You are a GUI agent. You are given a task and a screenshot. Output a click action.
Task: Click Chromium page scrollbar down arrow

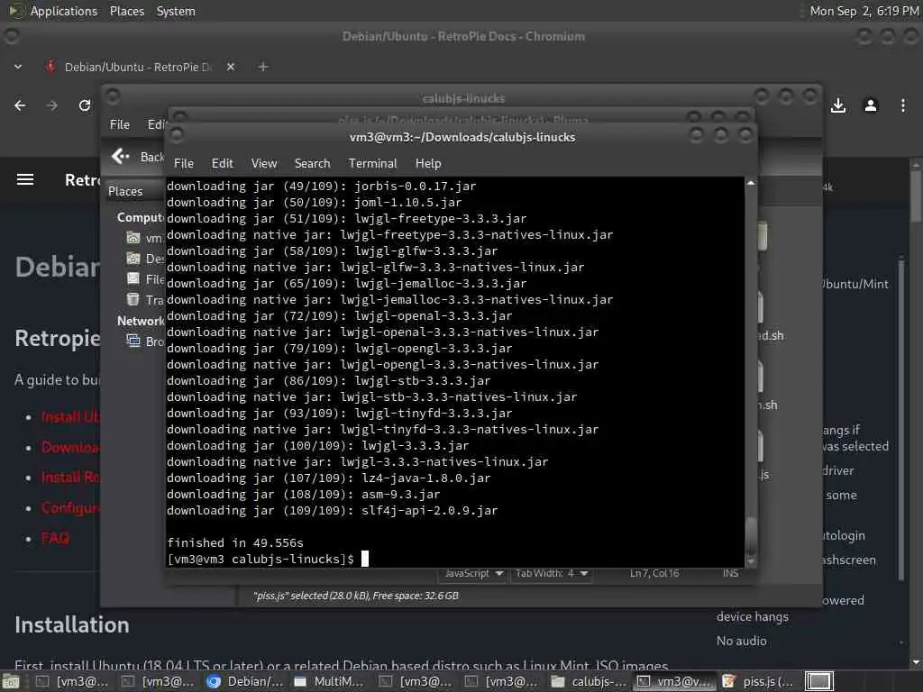tap(916, 662)
